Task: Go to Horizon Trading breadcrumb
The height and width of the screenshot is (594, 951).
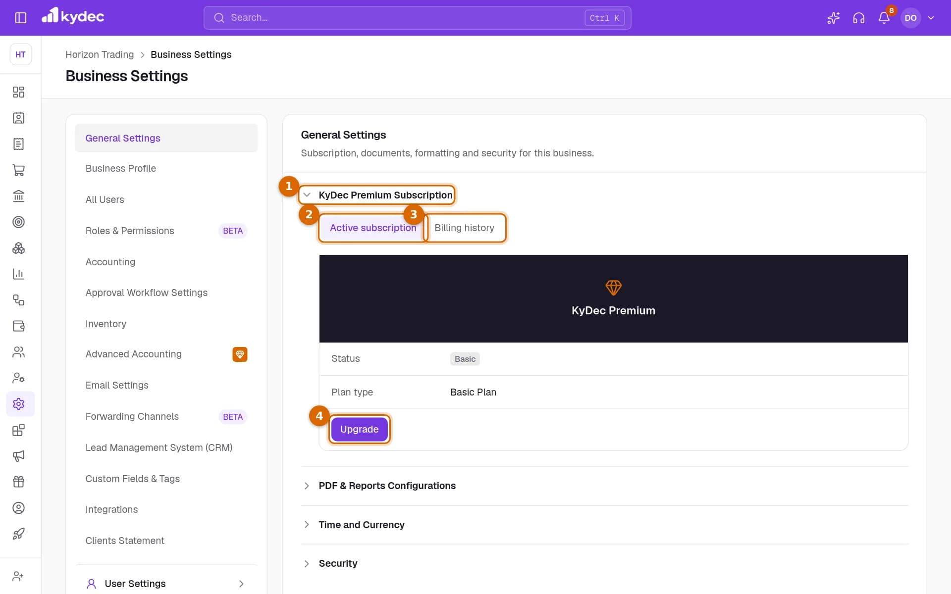Action: (x=100, y=54)
